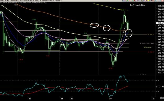Viewport: 164px width, 101px height.
Task: Click the 1965.00 price axis label
Action: (160, 6)
